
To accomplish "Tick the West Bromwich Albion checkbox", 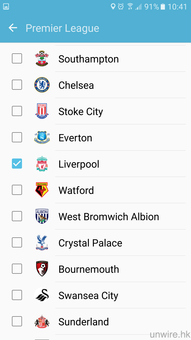I will point(17,216).
